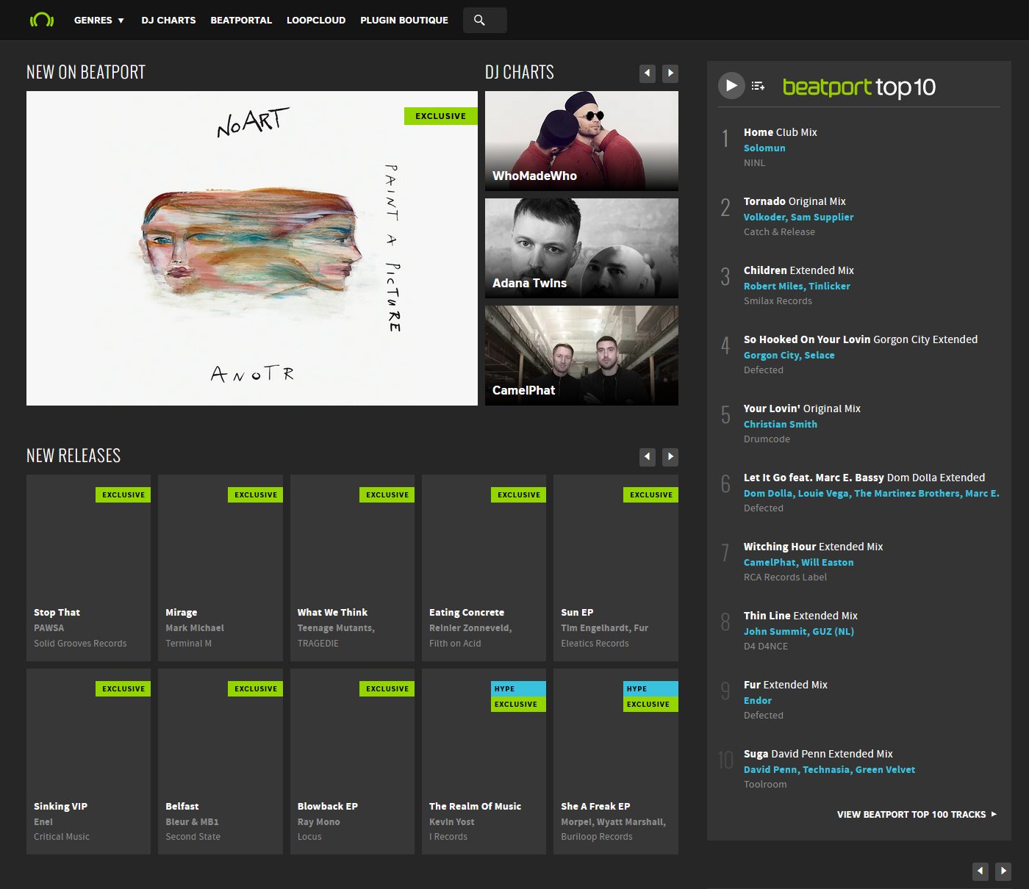Open artist Endor

(757, 700)
